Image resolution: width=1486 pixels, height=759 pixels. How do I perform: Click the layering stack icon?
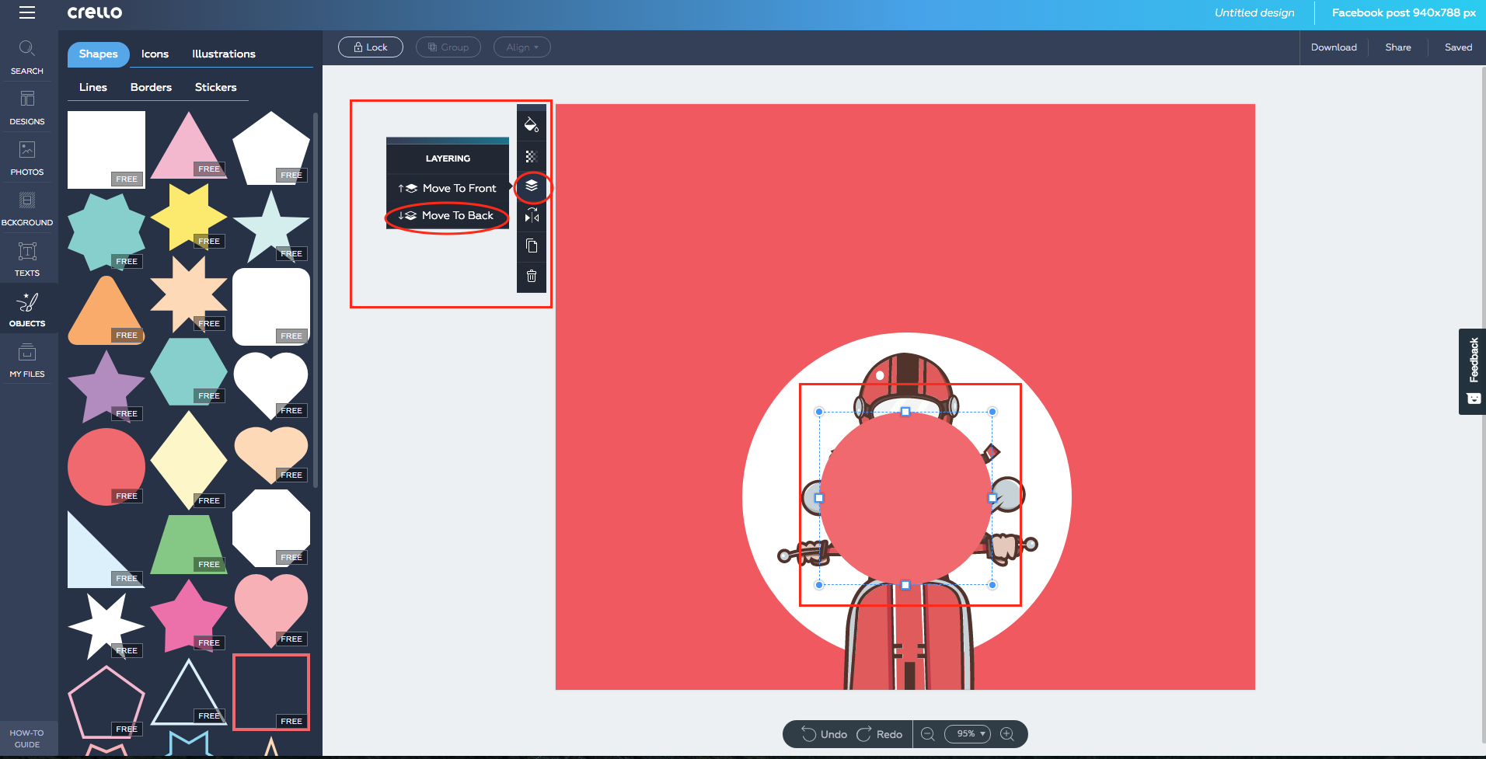(532, 186)
